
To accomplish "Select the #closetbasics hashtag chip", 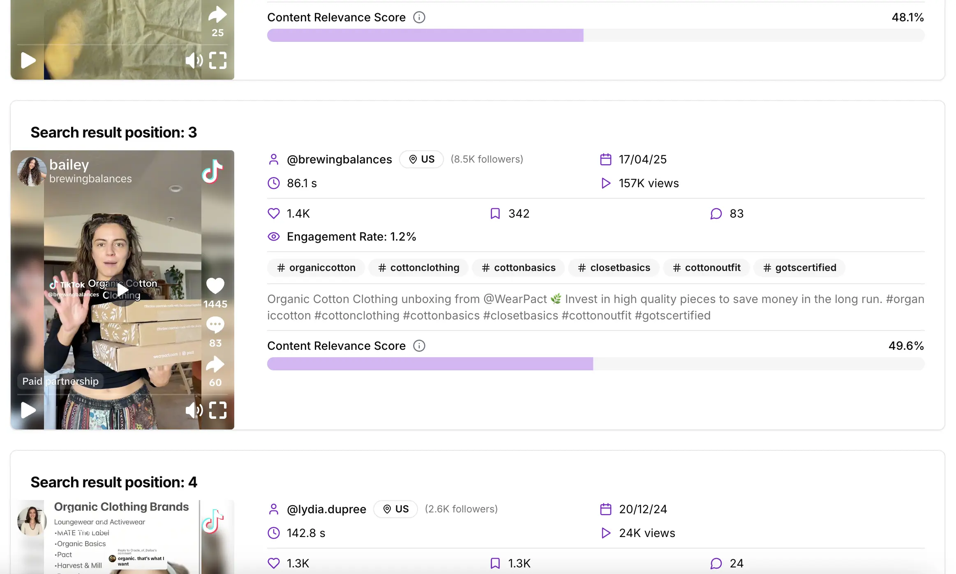I will tap(614, 267).
